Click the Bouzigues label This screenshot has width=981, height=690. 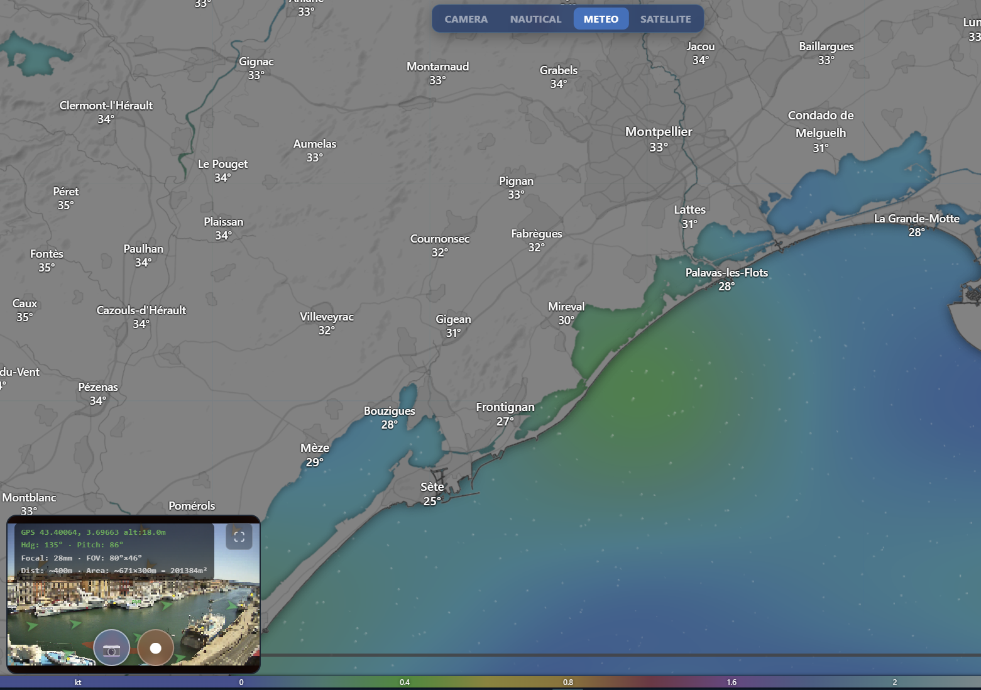[x=390, y=411]
